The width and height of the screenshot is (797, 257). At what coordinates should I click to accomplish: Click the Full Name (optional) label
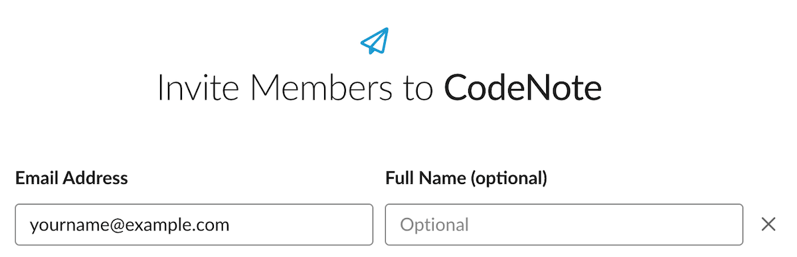point(466,178)
